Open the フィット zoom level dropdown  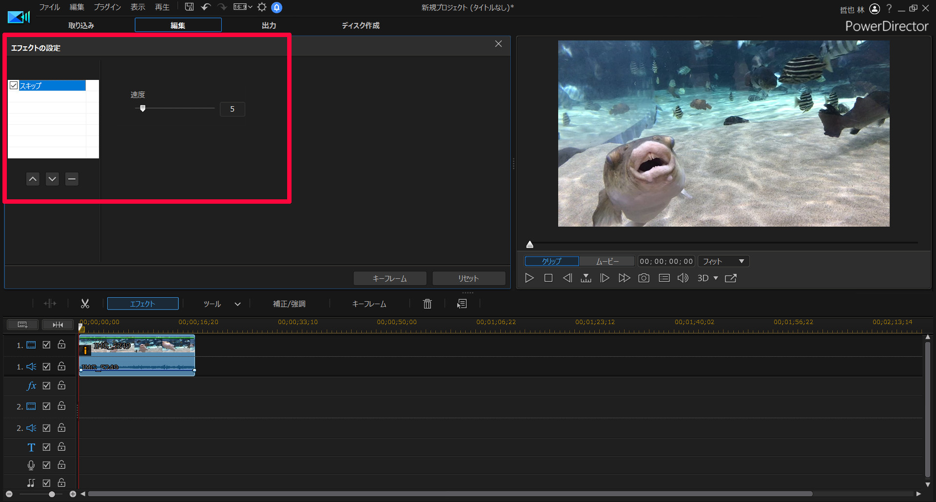[723, 261]
